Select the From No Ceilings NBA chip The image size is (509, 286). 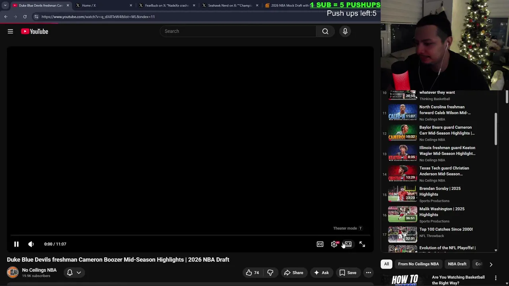point(418,264)
